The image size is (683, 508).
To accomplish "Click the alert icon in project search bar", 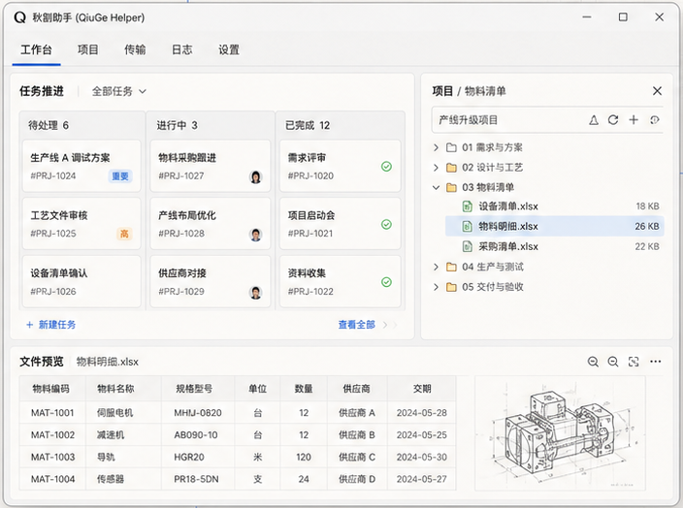I will (x=594, y=120).
